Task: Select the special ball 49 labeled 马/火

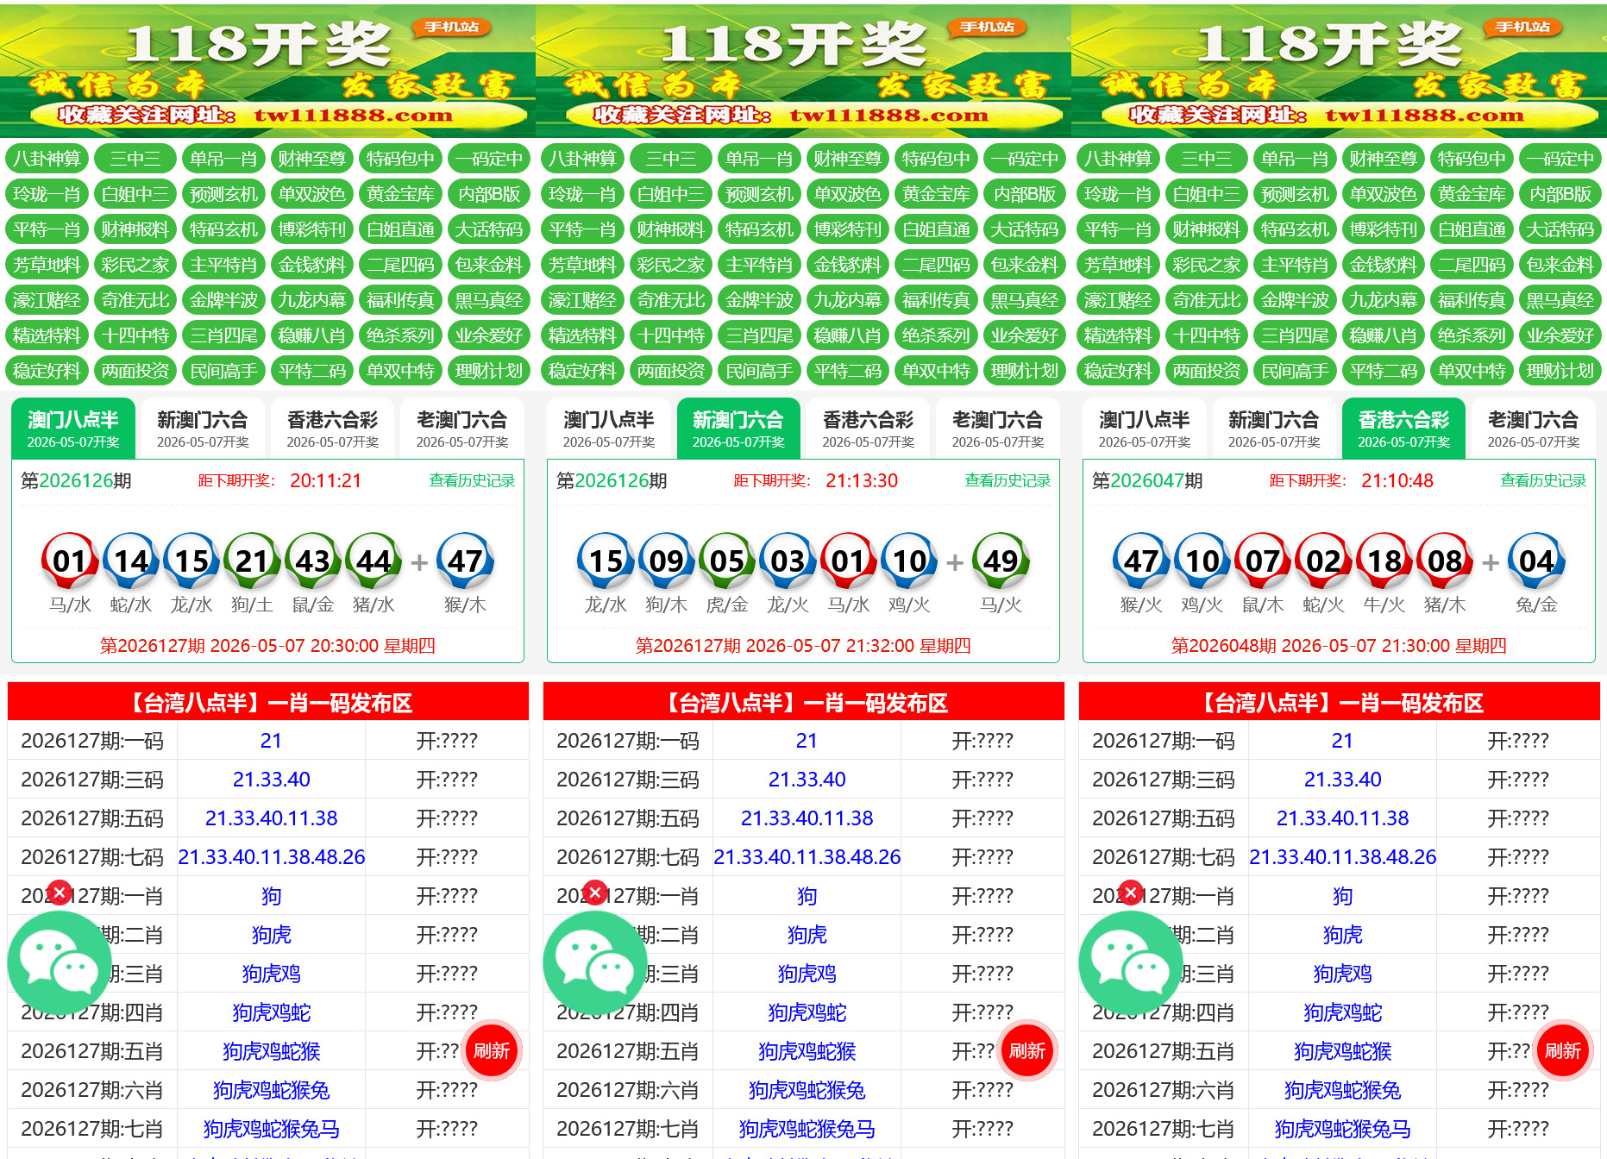Action: 1001,561
